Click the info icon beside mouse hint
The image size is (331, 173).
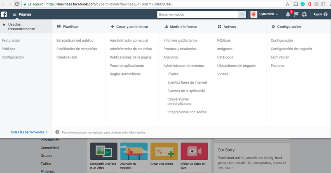click(57, 132)
